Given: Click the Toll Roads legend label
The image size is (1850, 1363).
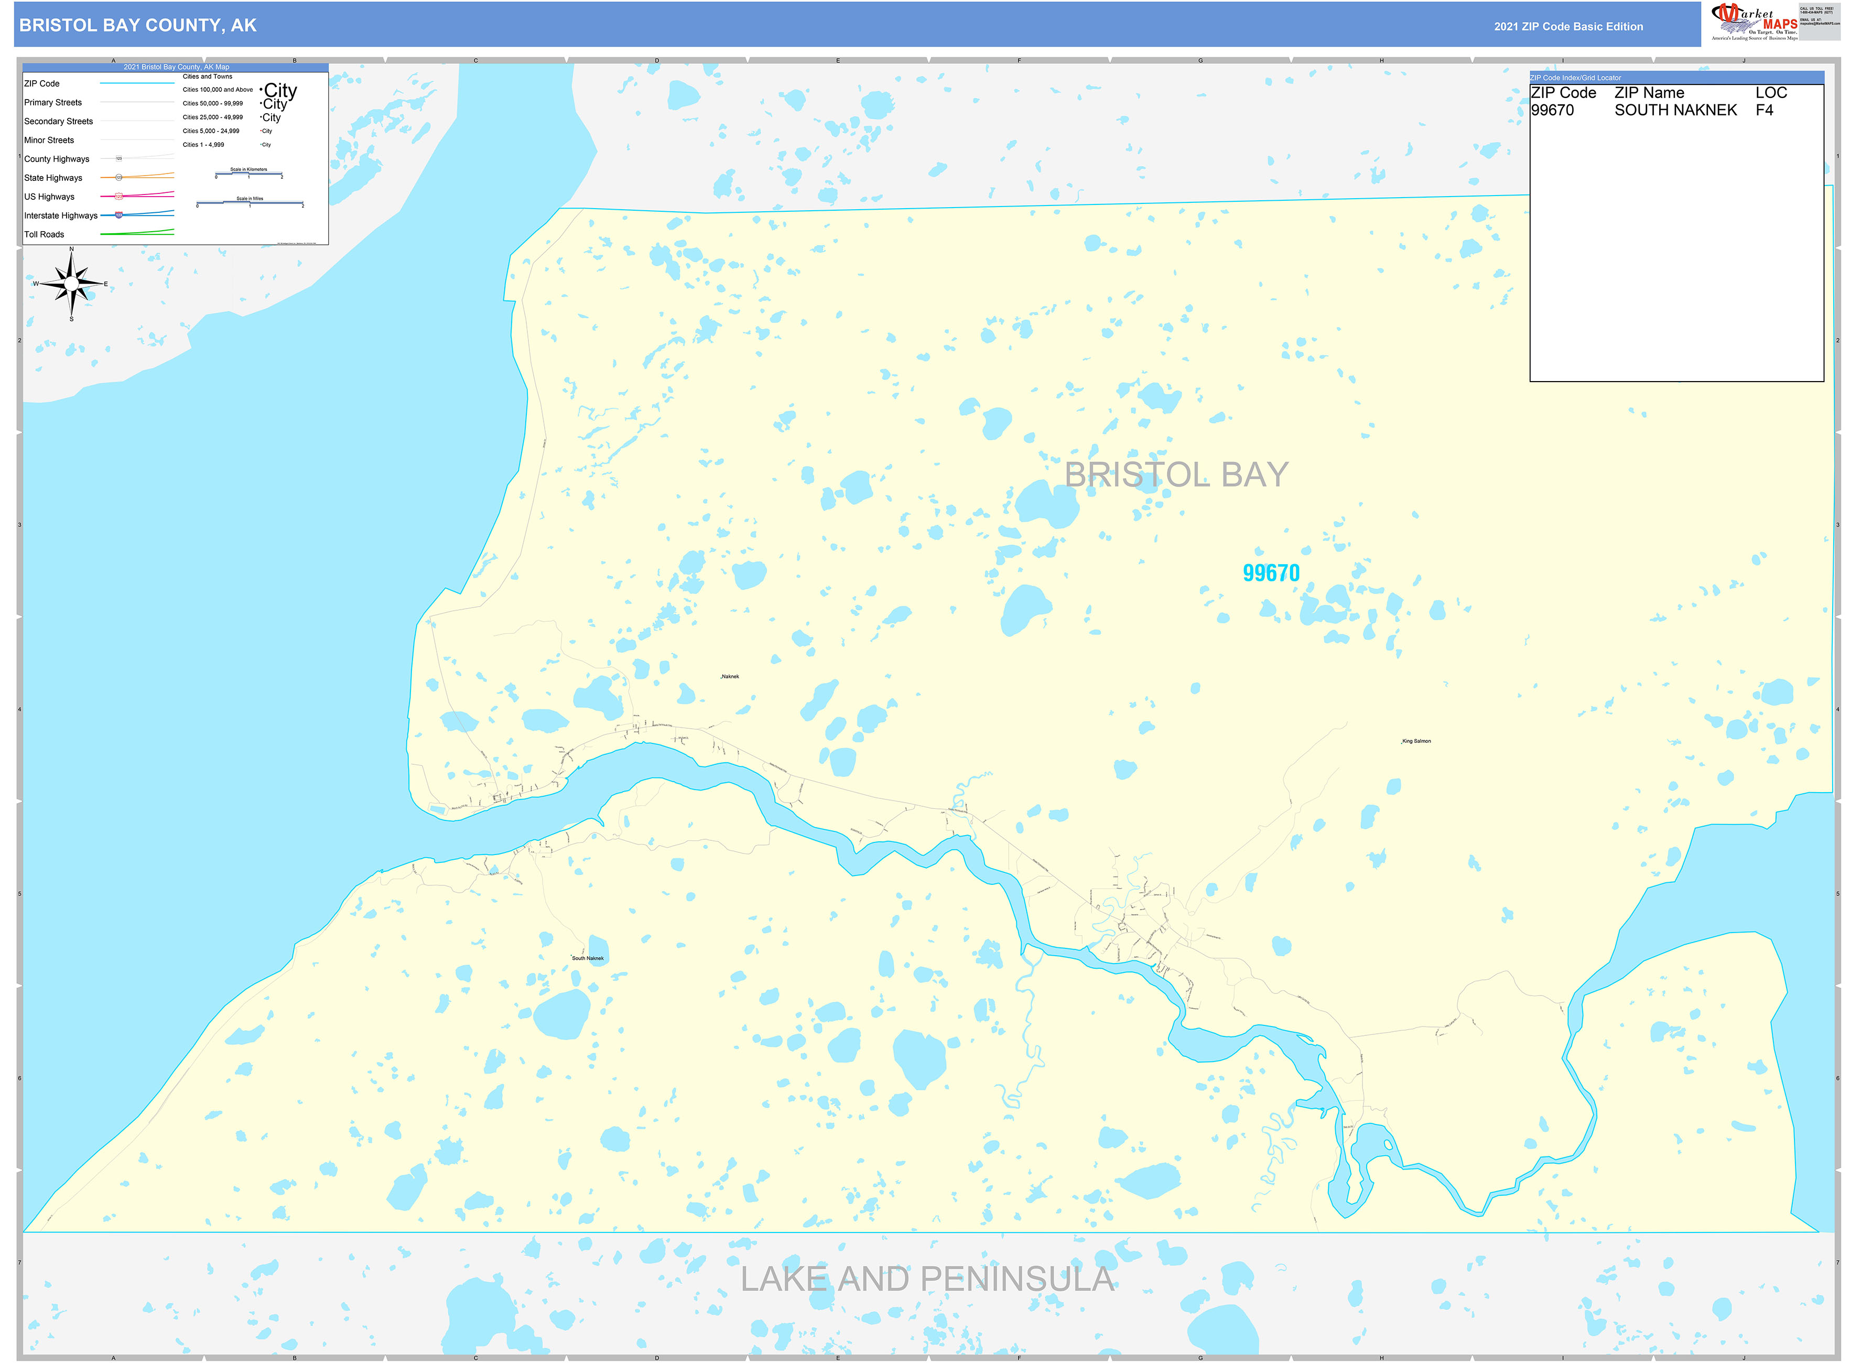Looking at the screenshot, I should (44, 235).
